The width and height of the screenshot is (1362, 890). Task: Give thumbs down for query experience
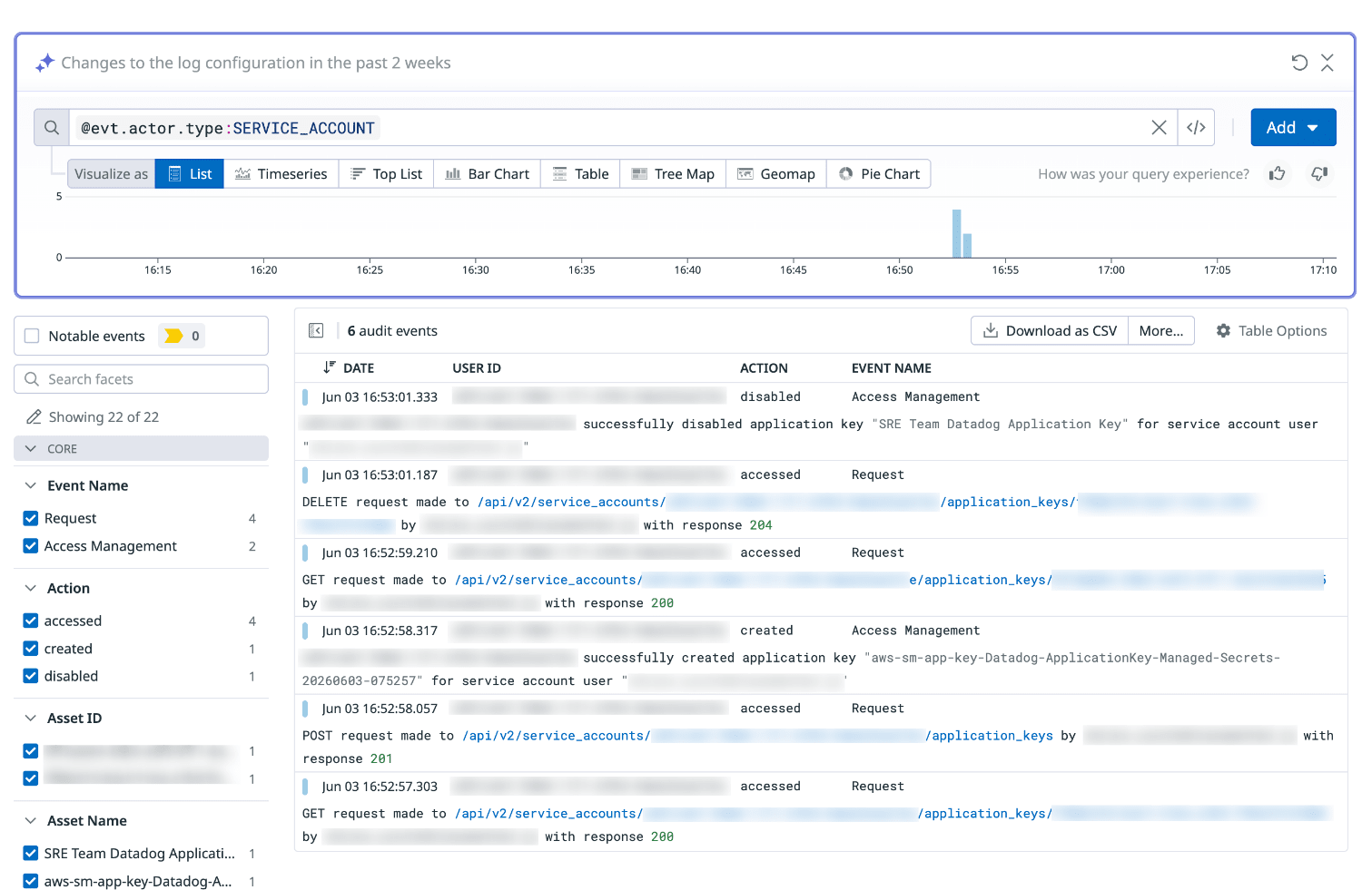click(1320, 173)
